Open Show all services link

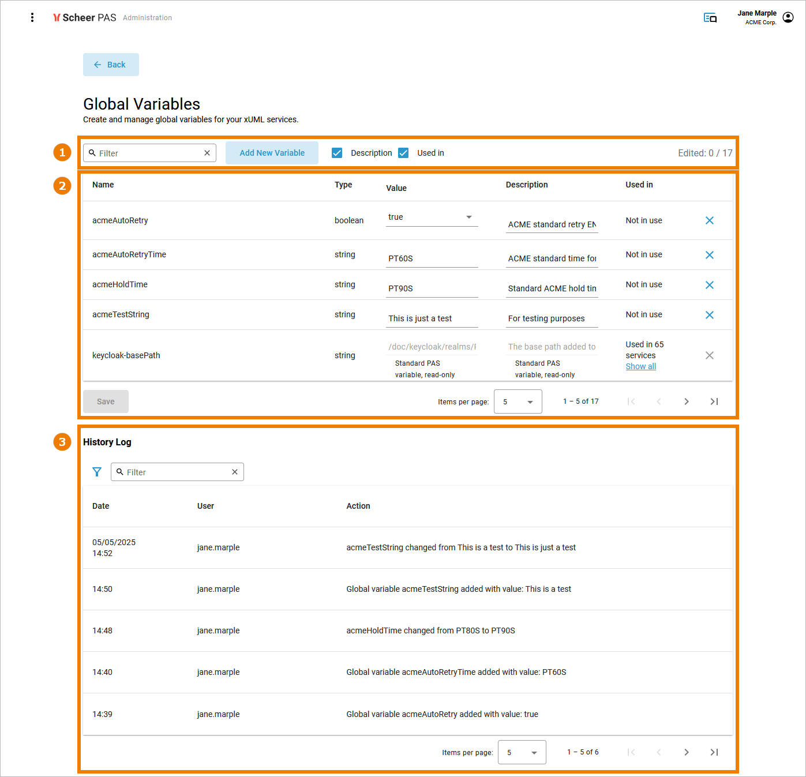click(640, 366)
